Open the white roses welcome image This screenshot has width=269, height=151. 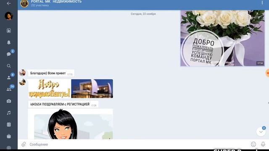[x=222, y=38]
